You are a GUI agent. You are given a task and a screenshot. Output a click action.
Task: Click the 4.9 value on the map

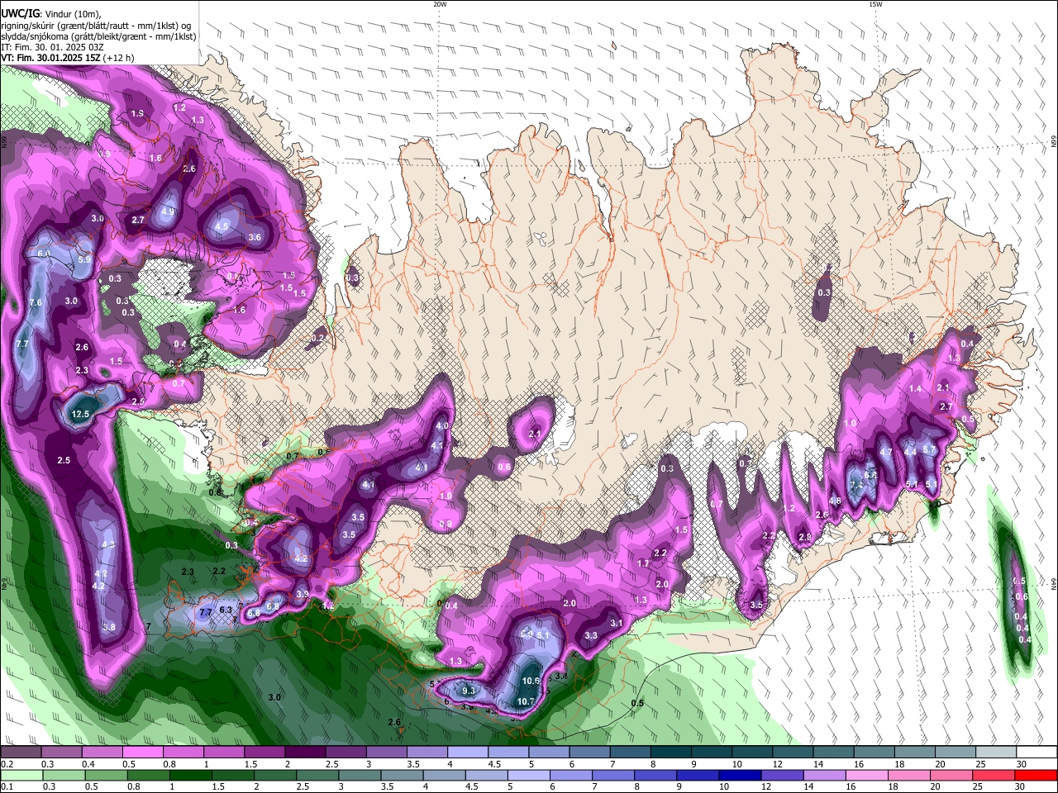pyautogui.click(x=168, y=212)
